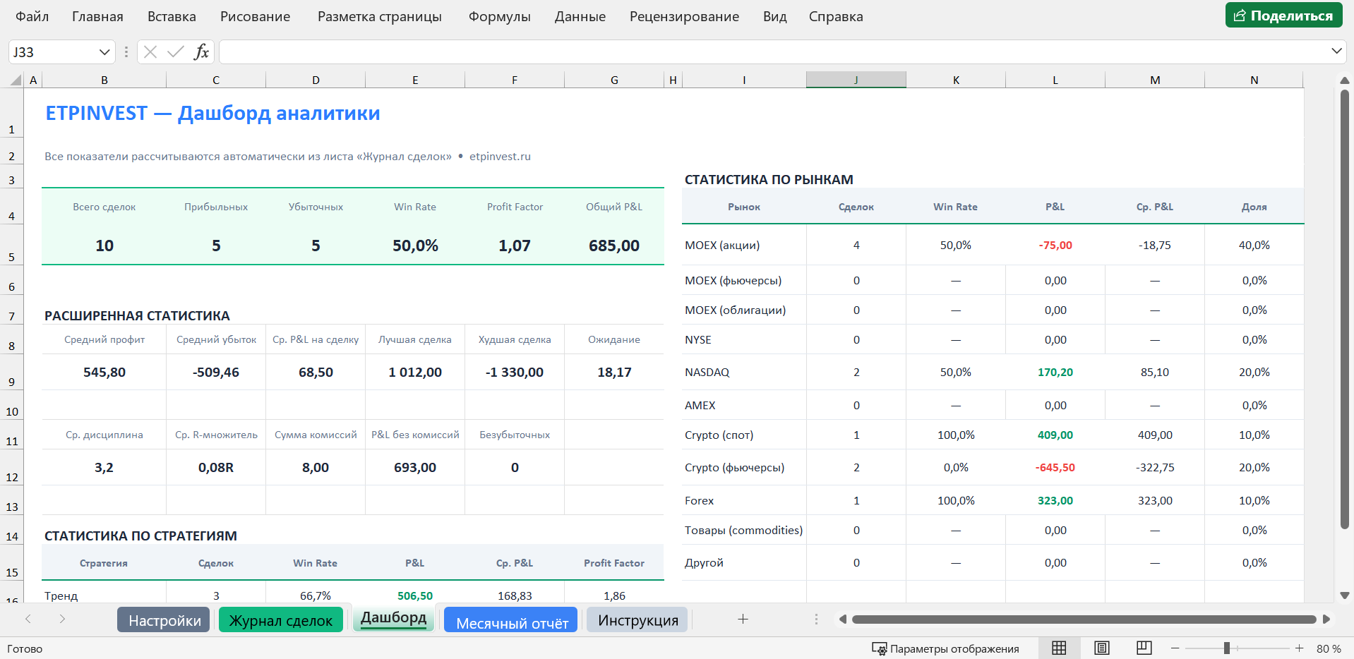Click the Crypto (спот) P&L 409,00

point(1055,435)
